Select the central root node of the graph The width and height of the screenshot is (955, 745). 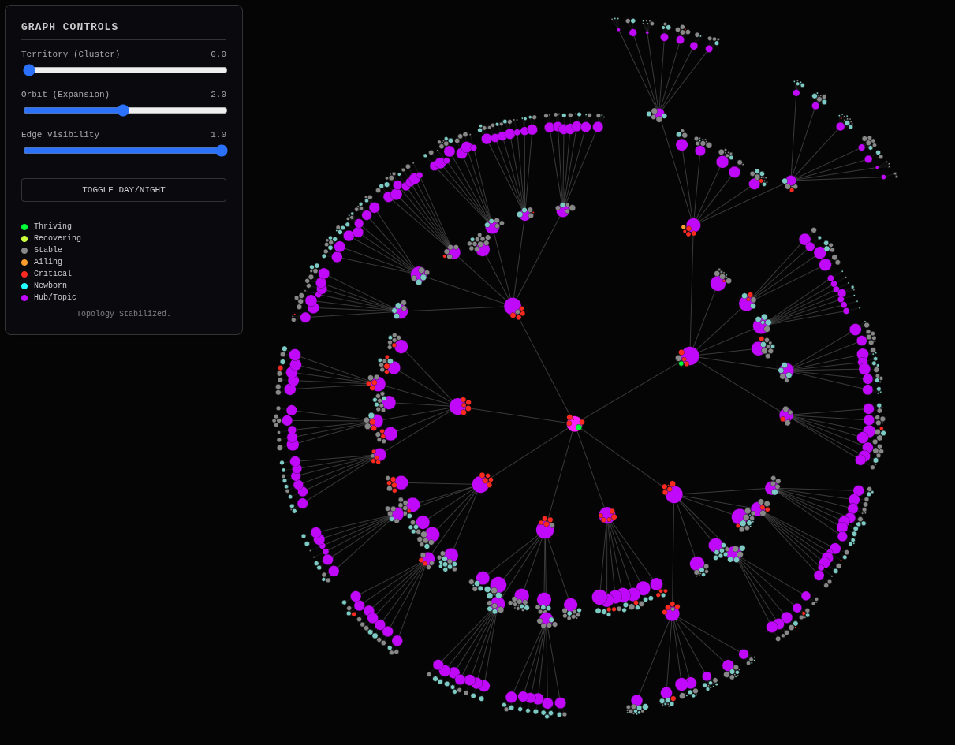[x=575, y=424]
